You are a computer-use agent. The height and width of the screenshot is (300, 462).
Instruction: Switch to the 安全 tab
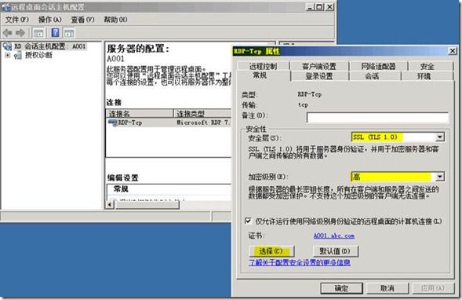coord(427,66)
